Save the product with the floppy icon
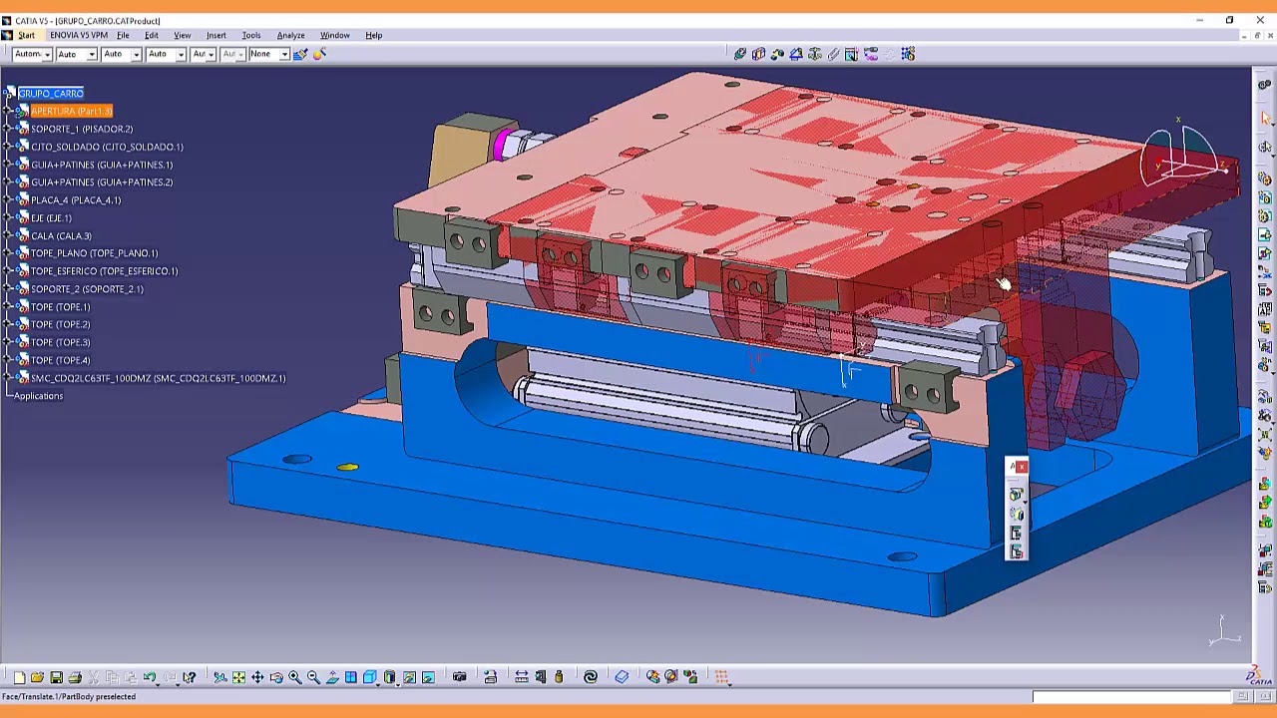1277x718 pixels. [x=56, y=677]
